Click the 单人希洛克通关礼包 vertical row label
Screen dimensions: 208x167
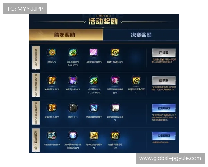click(x=36, y=85)
